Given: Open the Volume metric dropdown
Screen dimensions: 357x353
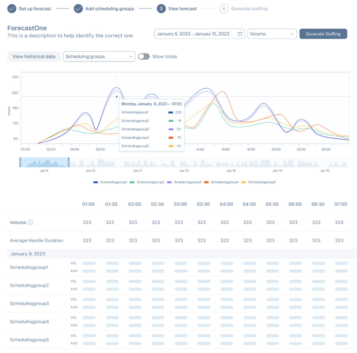Looking at the screenshot, I should coord(272,34).
